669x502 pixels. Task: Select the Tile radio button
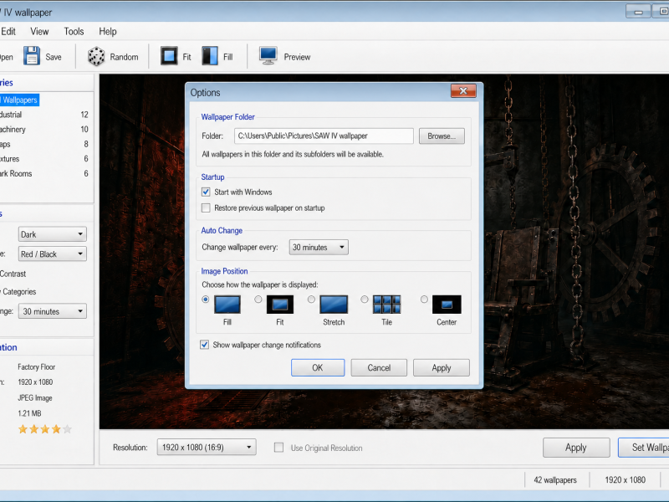point(365,300)
